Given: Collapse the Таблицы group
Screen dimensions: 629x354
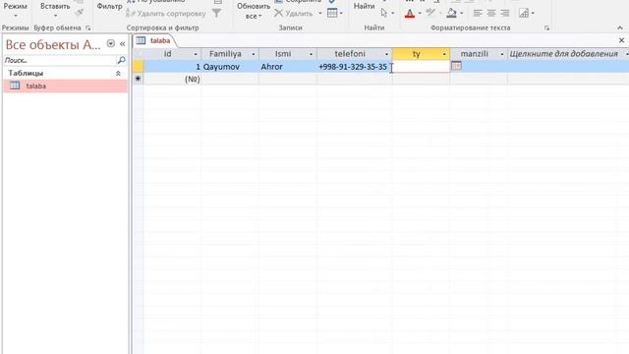Looking at the screenshot, I should pos(118,74).
